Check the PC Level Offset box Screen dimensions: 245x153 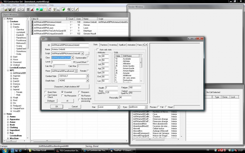[88, 62]
